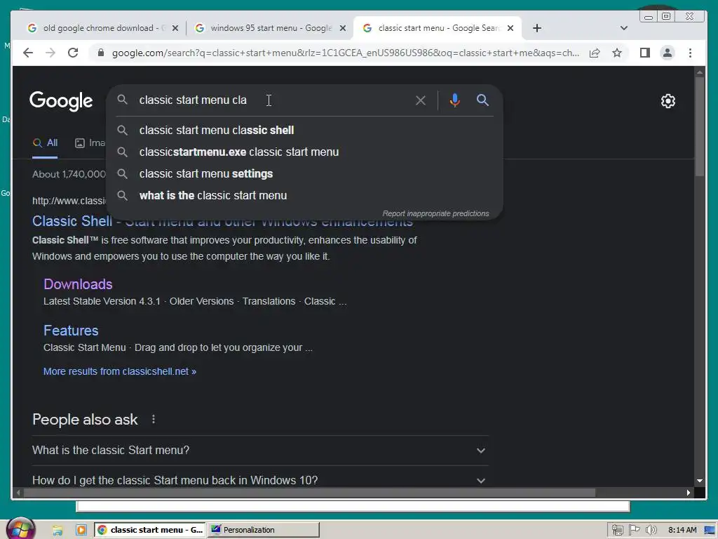Screen dimensions: 718x539
Task: Open Google quick settings gear
Action: [668, 101]
